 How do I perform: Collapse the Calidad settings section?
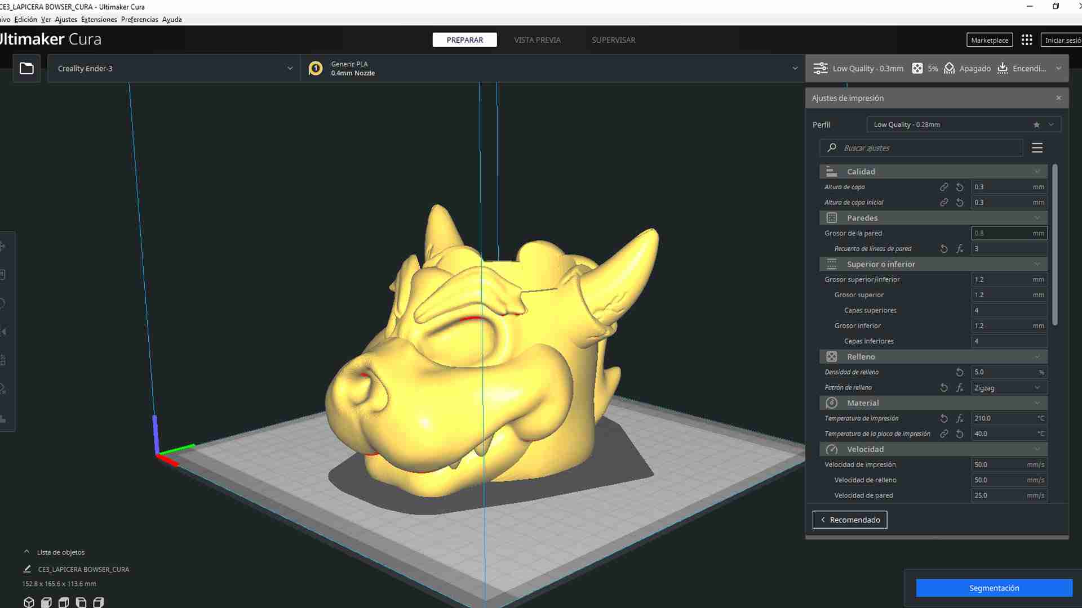pyautogui.click(x=1037, y=172)
